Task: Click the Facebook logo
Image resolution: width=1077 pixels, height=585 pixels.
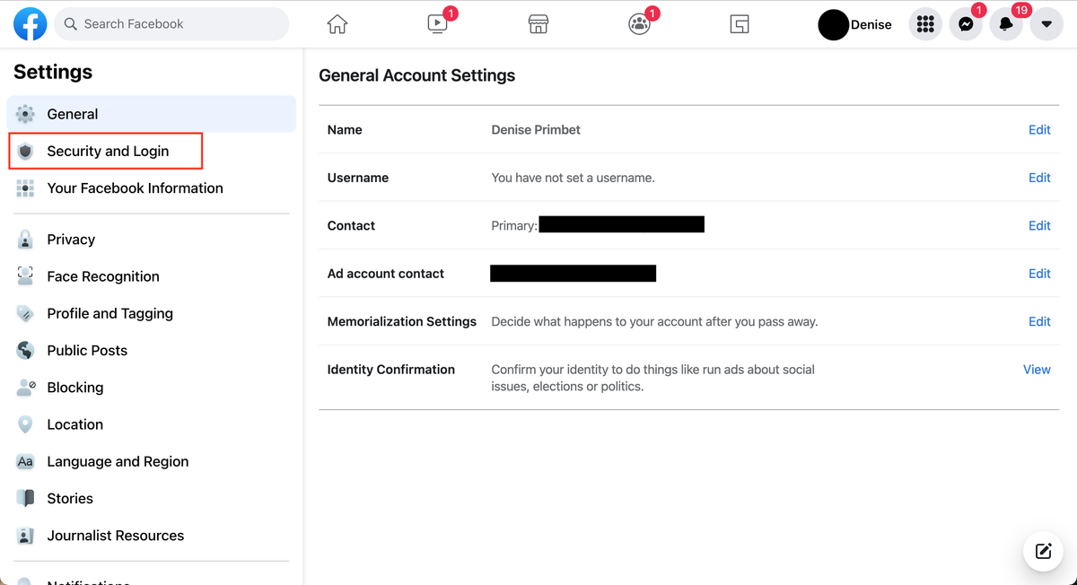Action: (30, 24)
